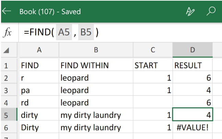
Task: Select column B header
Action: pos(96,50)
